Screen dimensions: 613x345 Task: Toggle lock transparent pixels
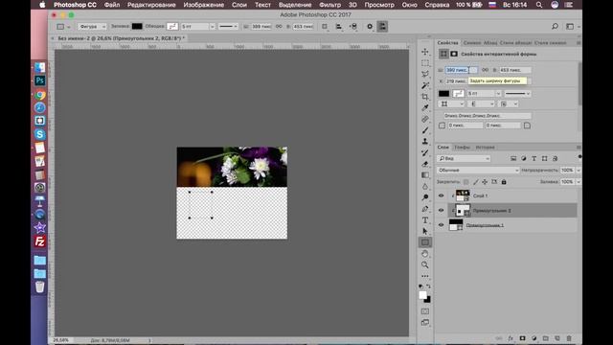(466, 182)
